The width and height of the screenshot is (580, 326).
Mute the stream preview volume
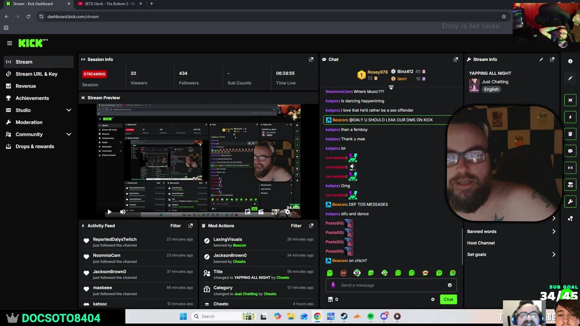(123, 212)
